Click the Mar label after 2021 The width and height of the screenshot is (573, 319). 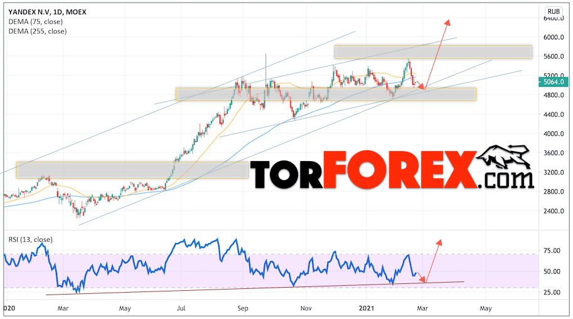click(x=422, y=308)
